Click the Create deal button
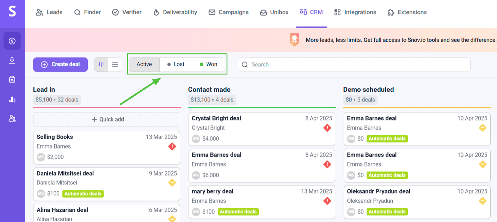This screenshot has height=222, width=497. click(x=60, y=65)
